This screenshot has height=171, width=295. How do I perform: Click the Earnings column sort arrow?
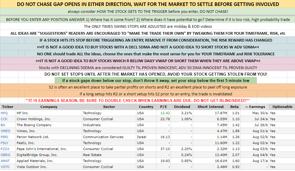[247, 107]
